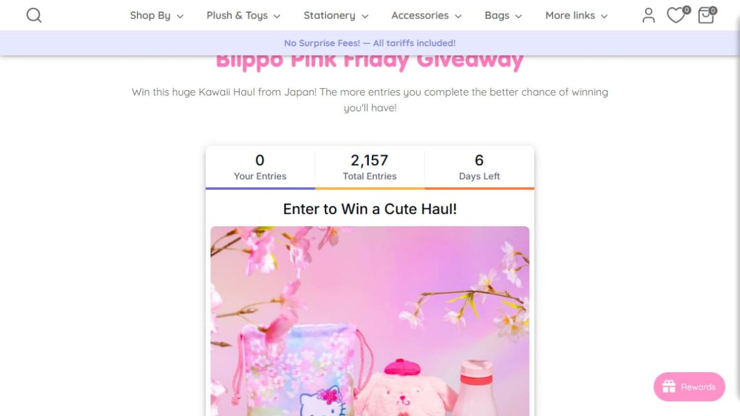Viewport: 740px width, 416px height.
Task: Click the Kawaii haul giveaway image
Action: (x=370, y=321)
